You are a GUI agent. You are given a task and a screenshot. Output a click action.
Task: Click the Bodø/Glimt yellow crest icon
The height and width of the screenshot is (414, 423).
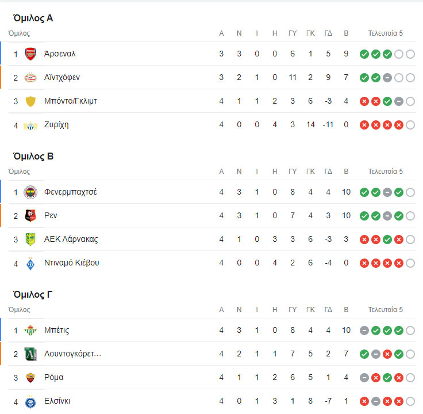[30, 101]
